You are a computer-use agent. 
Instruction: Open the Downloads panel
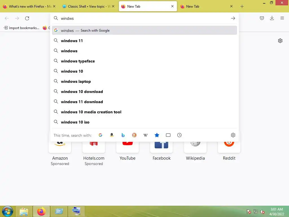(272, 18)
